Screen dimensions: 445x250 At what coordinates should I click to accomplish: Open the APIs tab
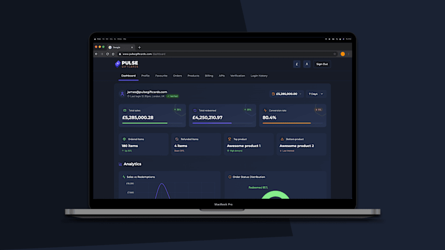pos(221,76)
